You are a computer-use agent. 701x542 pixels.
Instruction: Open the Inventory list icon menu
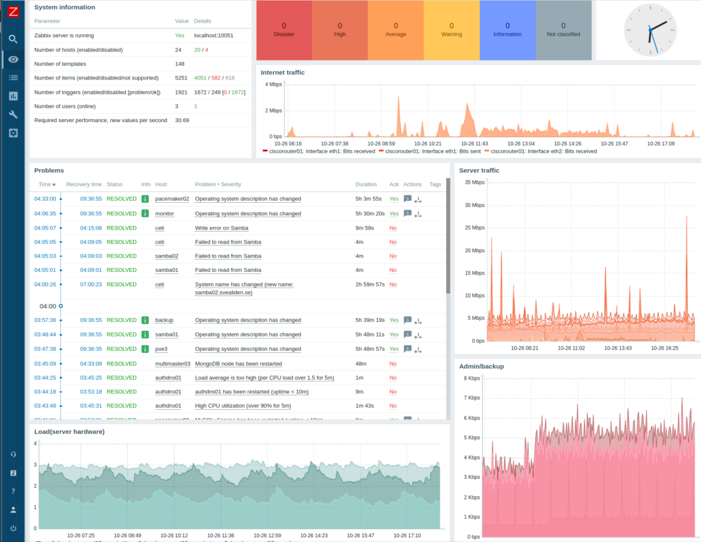click(12, 77)
